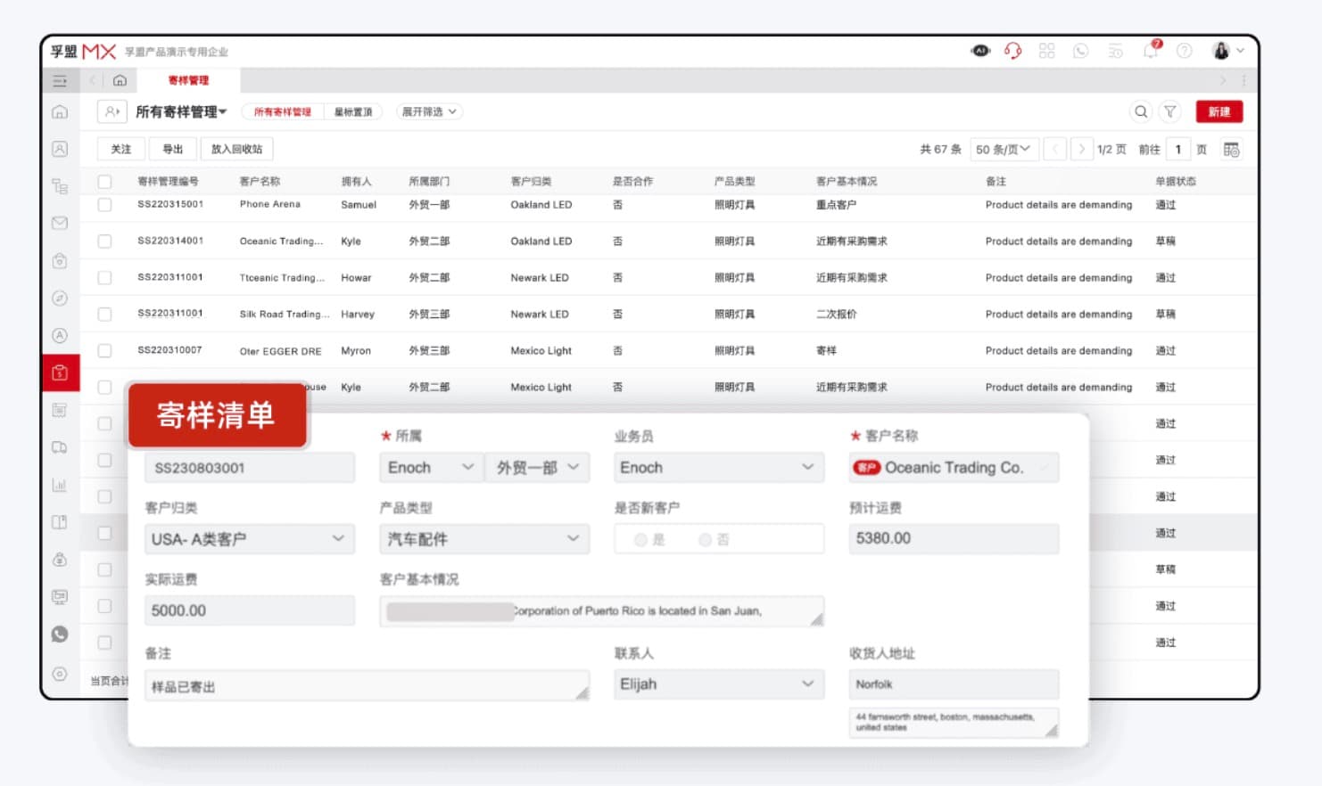
Task: Click the search magnifier icon above the table
Action: coord(1141,111)
